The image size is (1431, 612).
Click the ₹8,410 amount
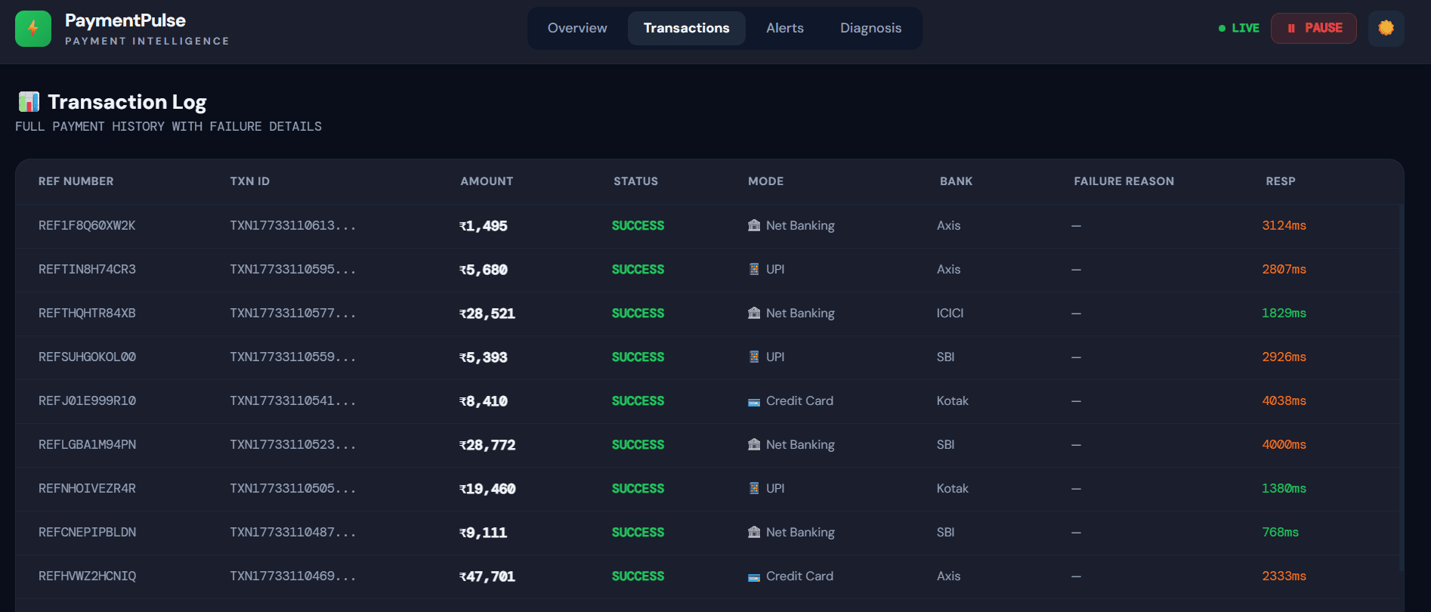(x=484, y=401)
